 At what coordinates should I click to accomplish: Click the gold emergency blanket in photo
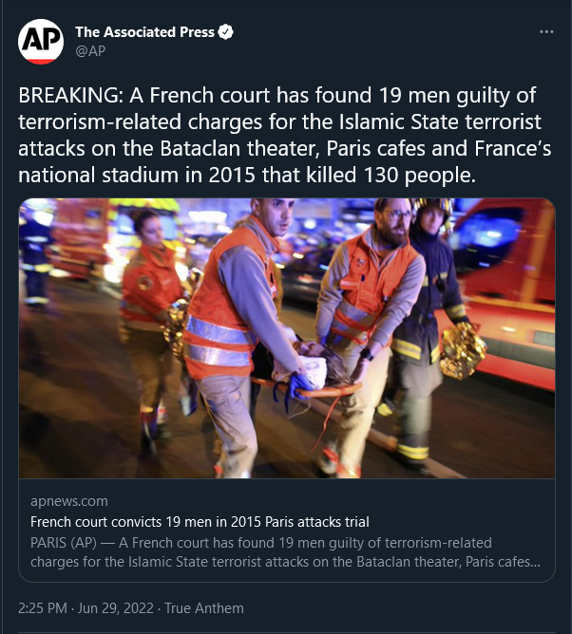[462, 352]
